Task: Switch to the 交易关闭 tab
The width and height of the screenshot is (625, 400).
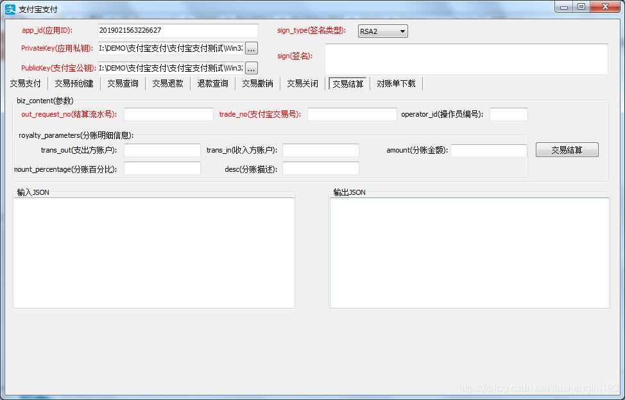Action: coord(302,83)
